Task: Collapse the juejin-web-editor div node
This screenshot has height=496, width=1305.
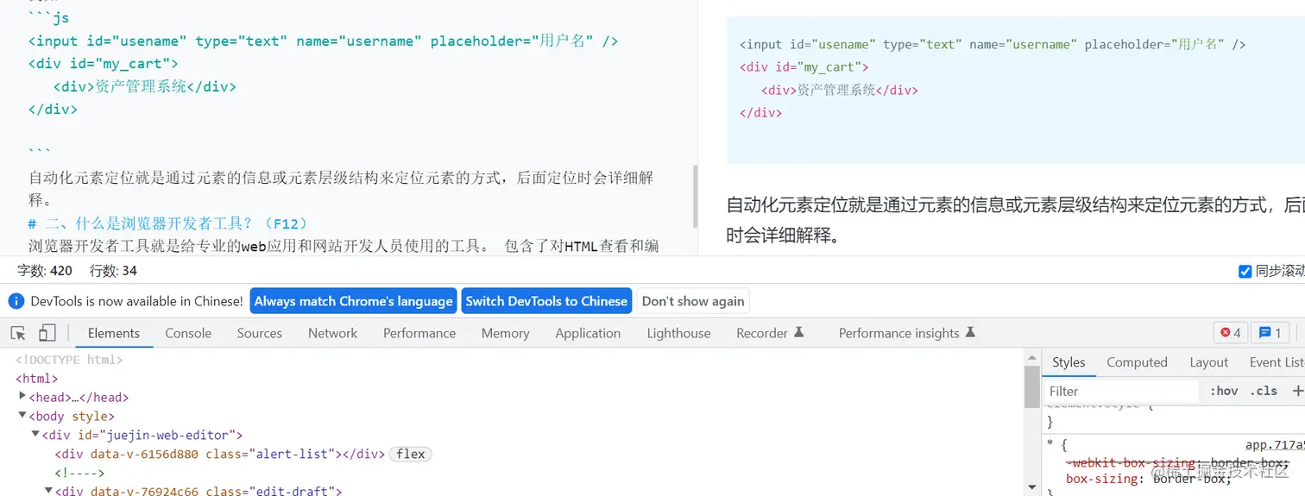Action: point(35,434)
